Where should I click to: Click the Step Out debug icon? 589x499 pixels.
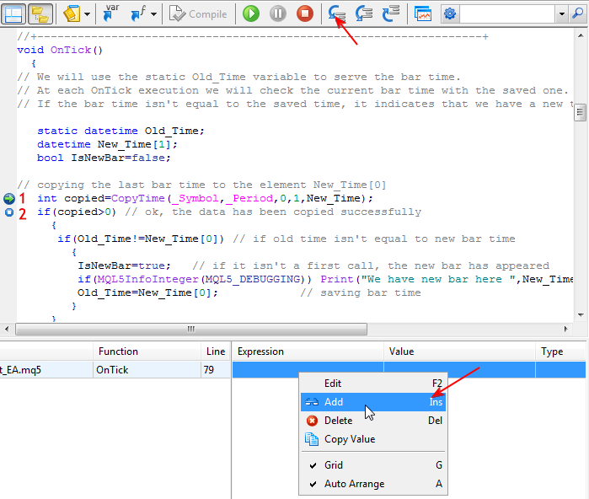[x=391, y=13]
